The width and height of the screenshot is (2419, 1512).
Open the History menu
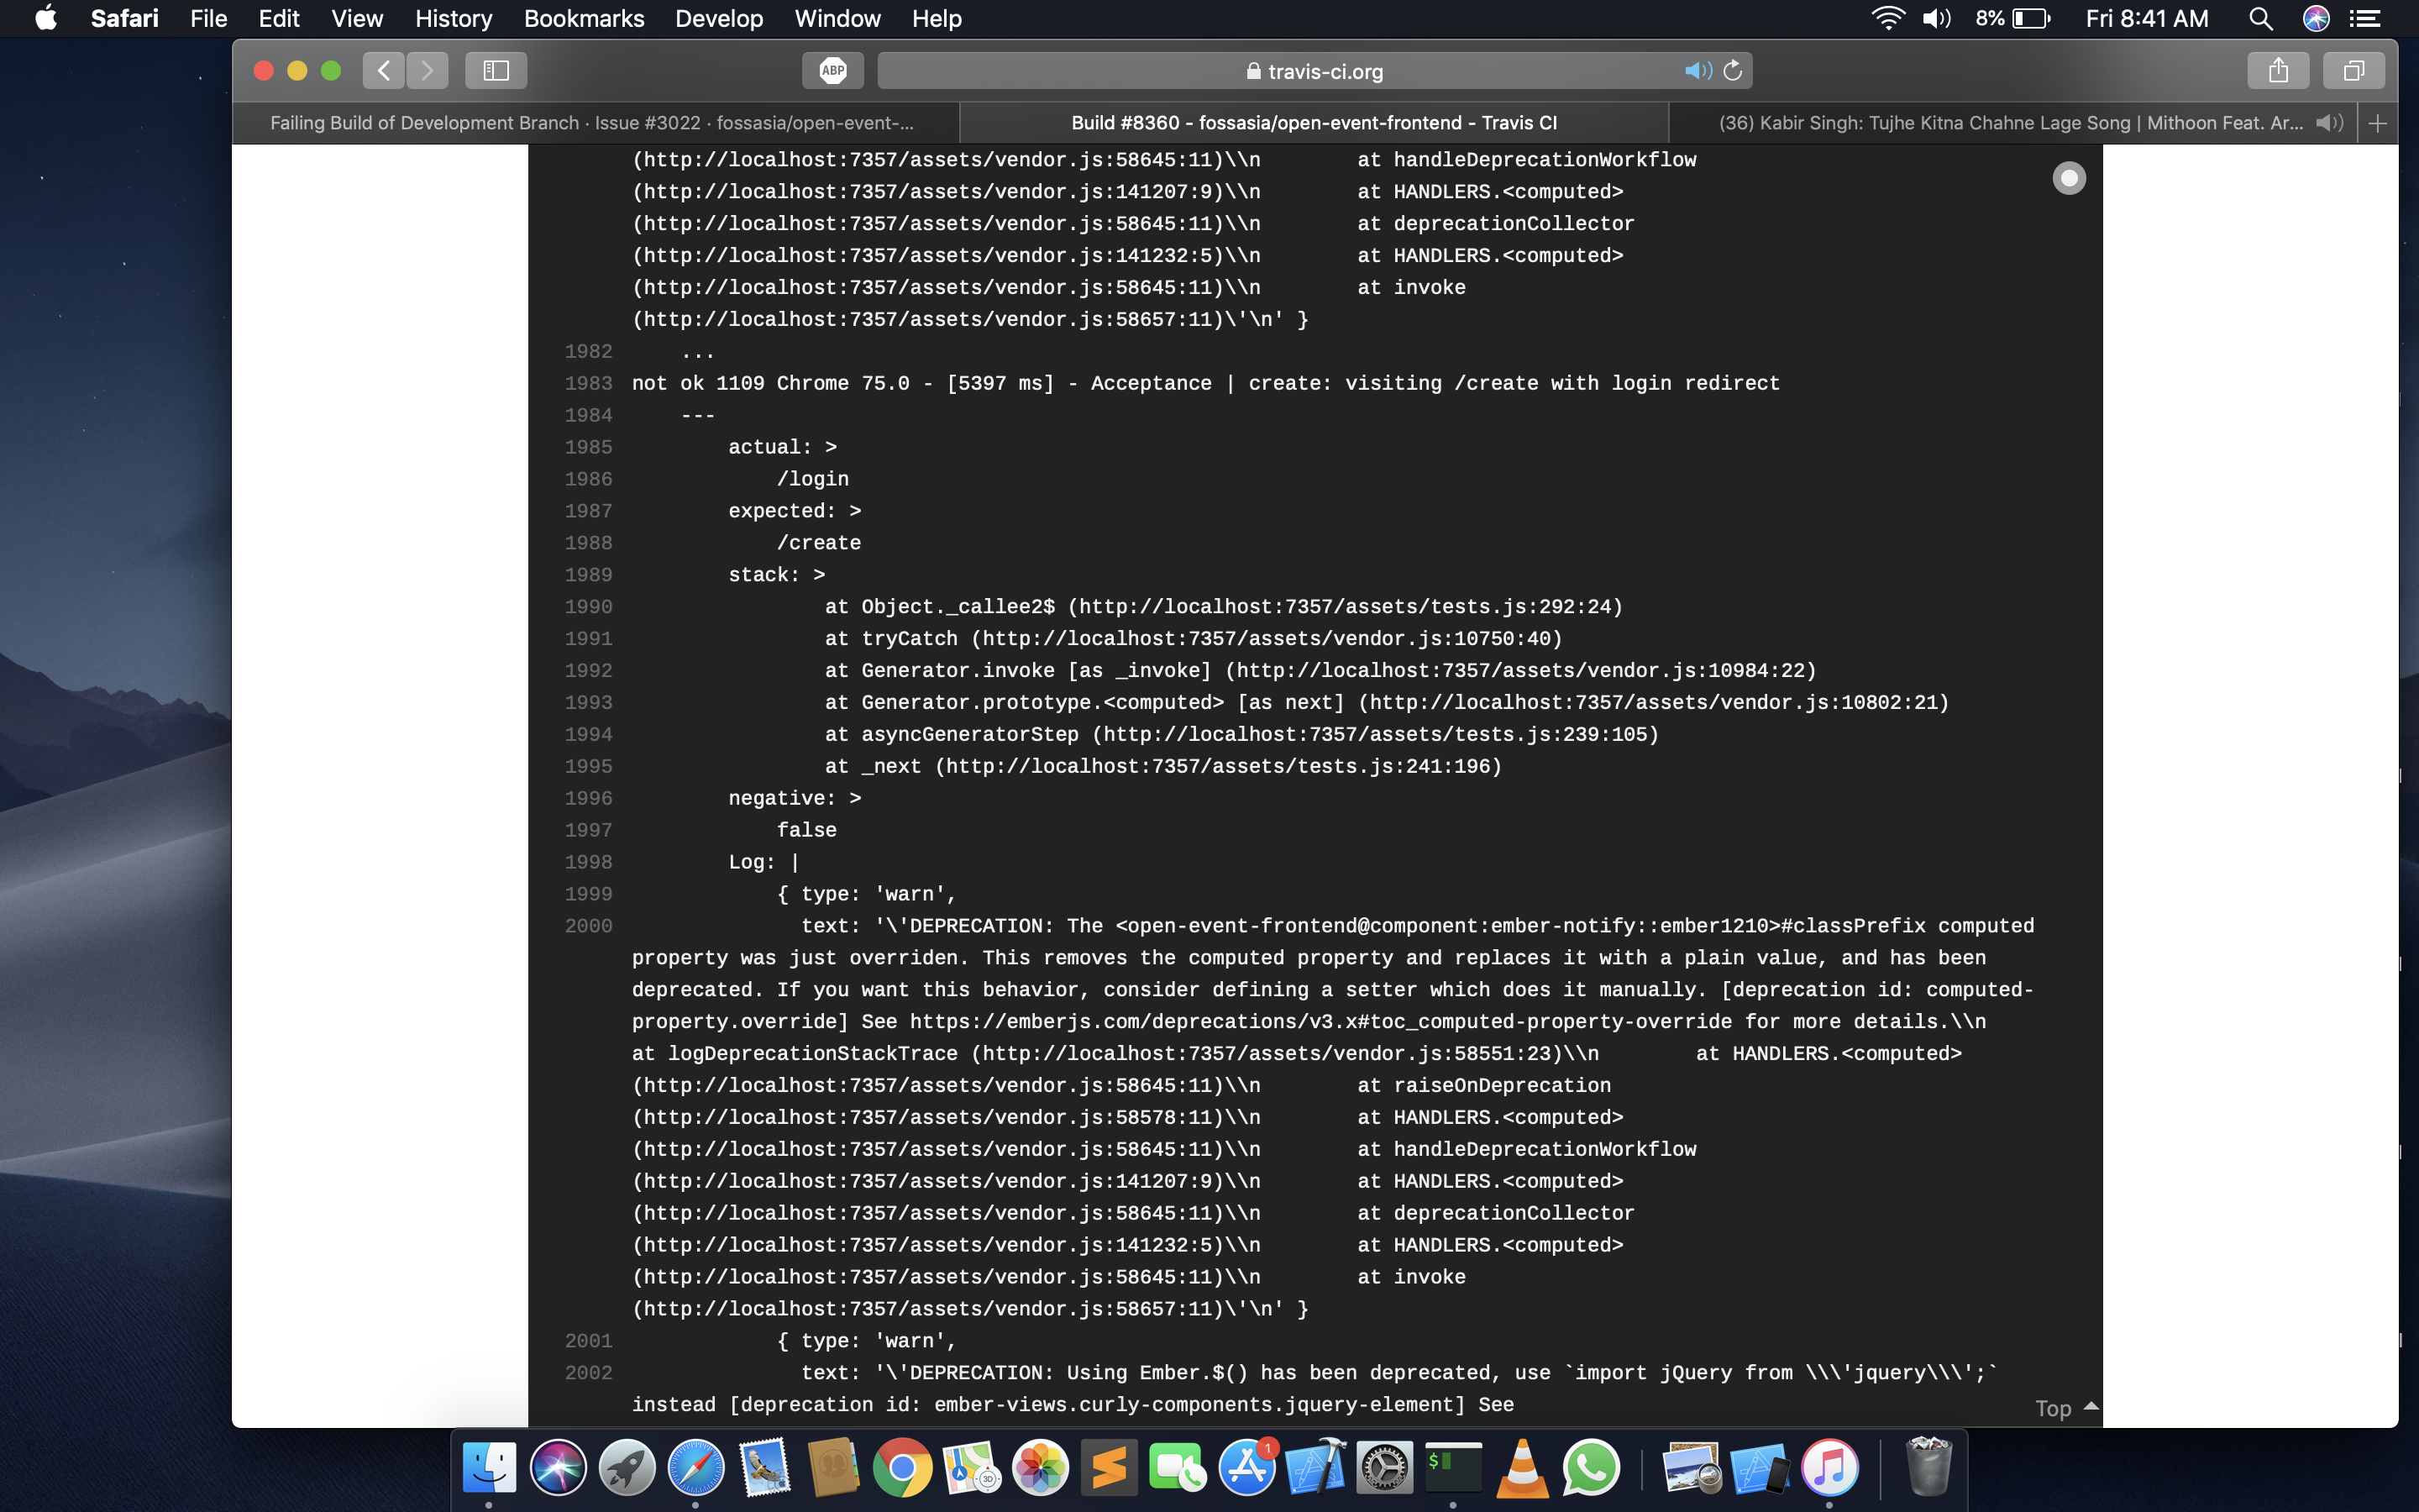coord(453,18)
